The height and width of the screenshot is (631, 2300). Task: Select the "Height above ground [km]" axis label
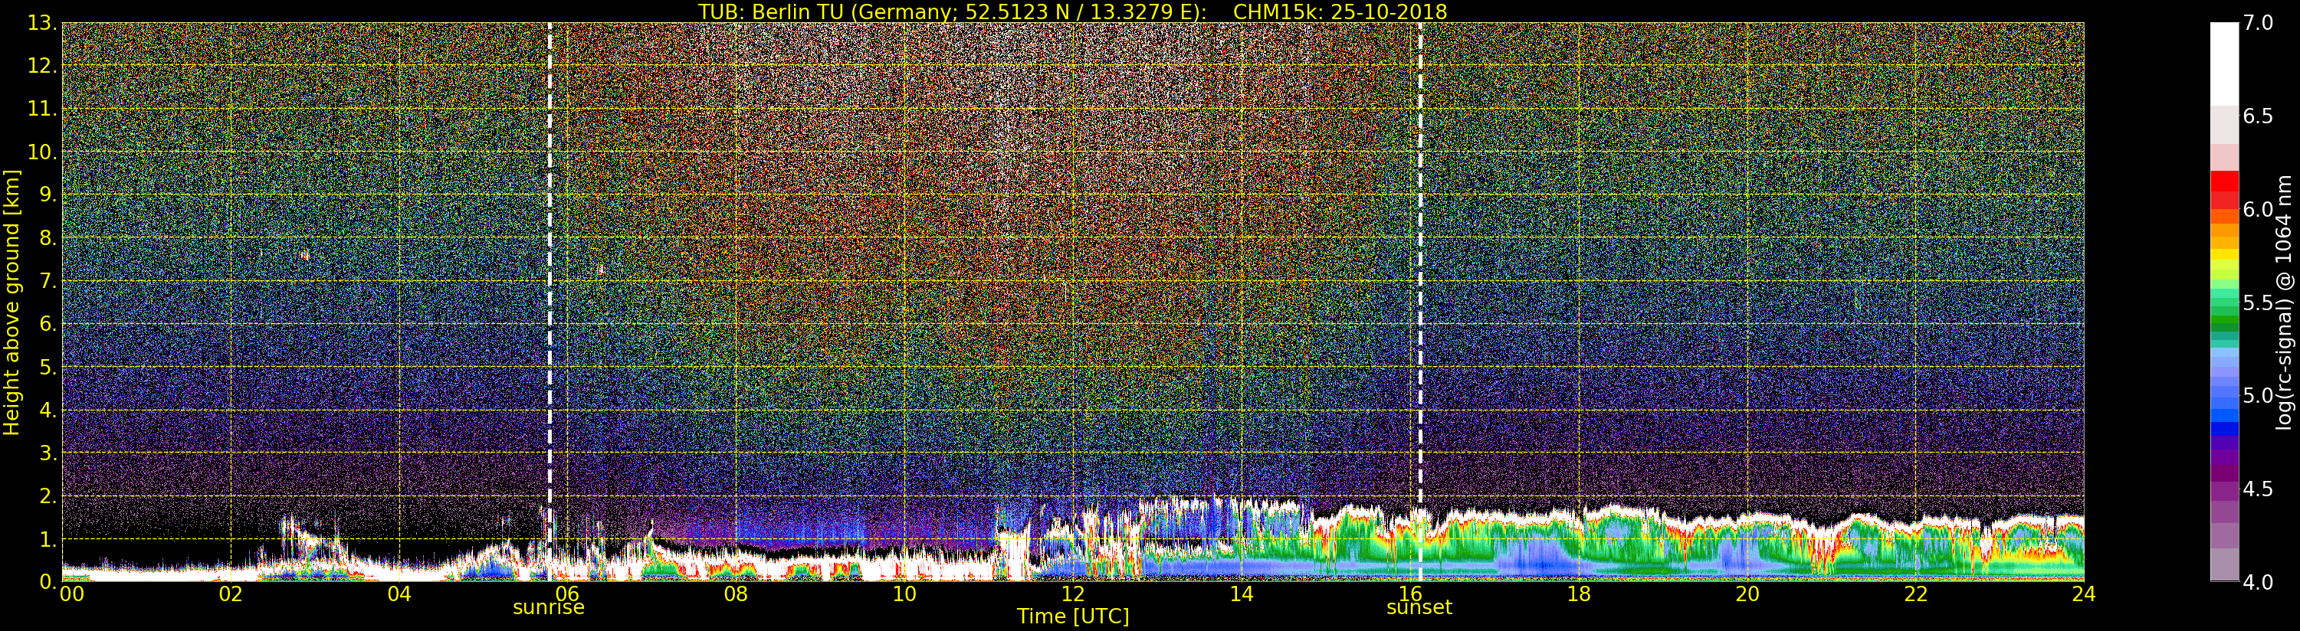[x=11, y=302]
